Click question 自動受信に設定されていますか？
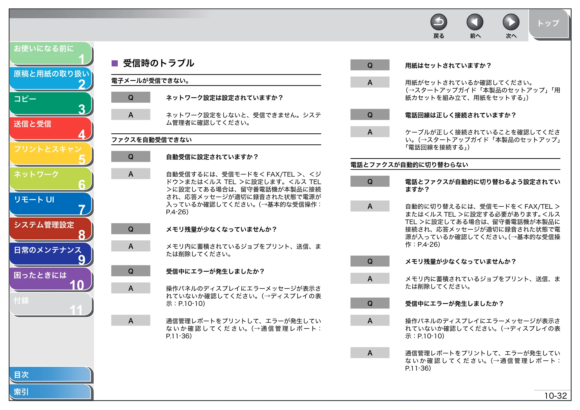 [212, 157]
